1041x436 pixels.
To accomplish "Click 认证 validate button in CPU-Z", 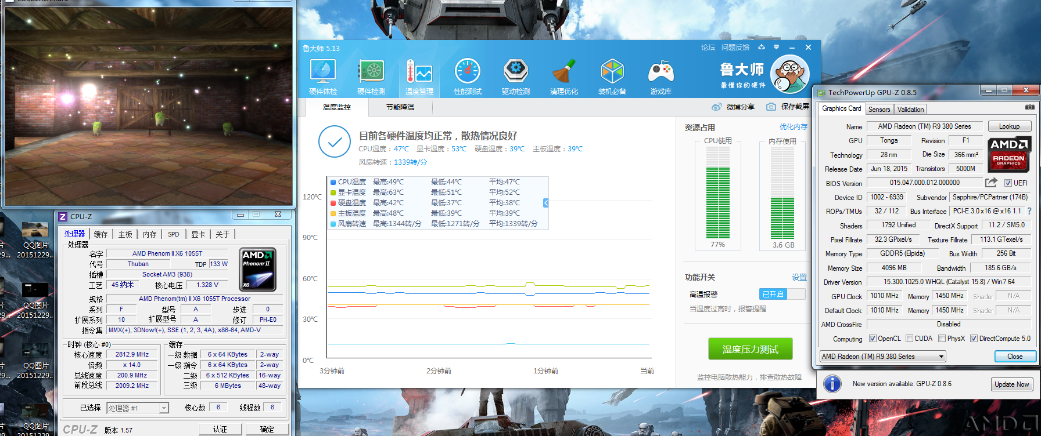I will click(x=220, y=430).
